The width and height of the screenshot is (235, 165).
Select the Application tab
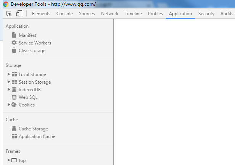click(180, 14)
